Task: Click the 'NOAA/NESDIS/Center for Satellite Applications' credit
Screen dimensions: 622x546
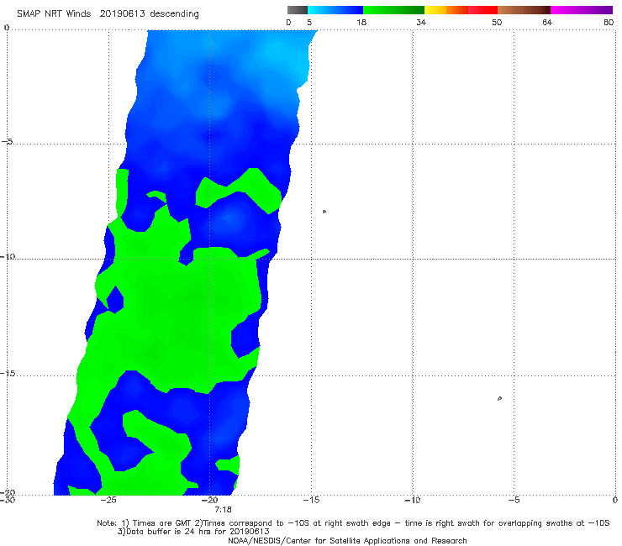Action: (x=347, y=541)
